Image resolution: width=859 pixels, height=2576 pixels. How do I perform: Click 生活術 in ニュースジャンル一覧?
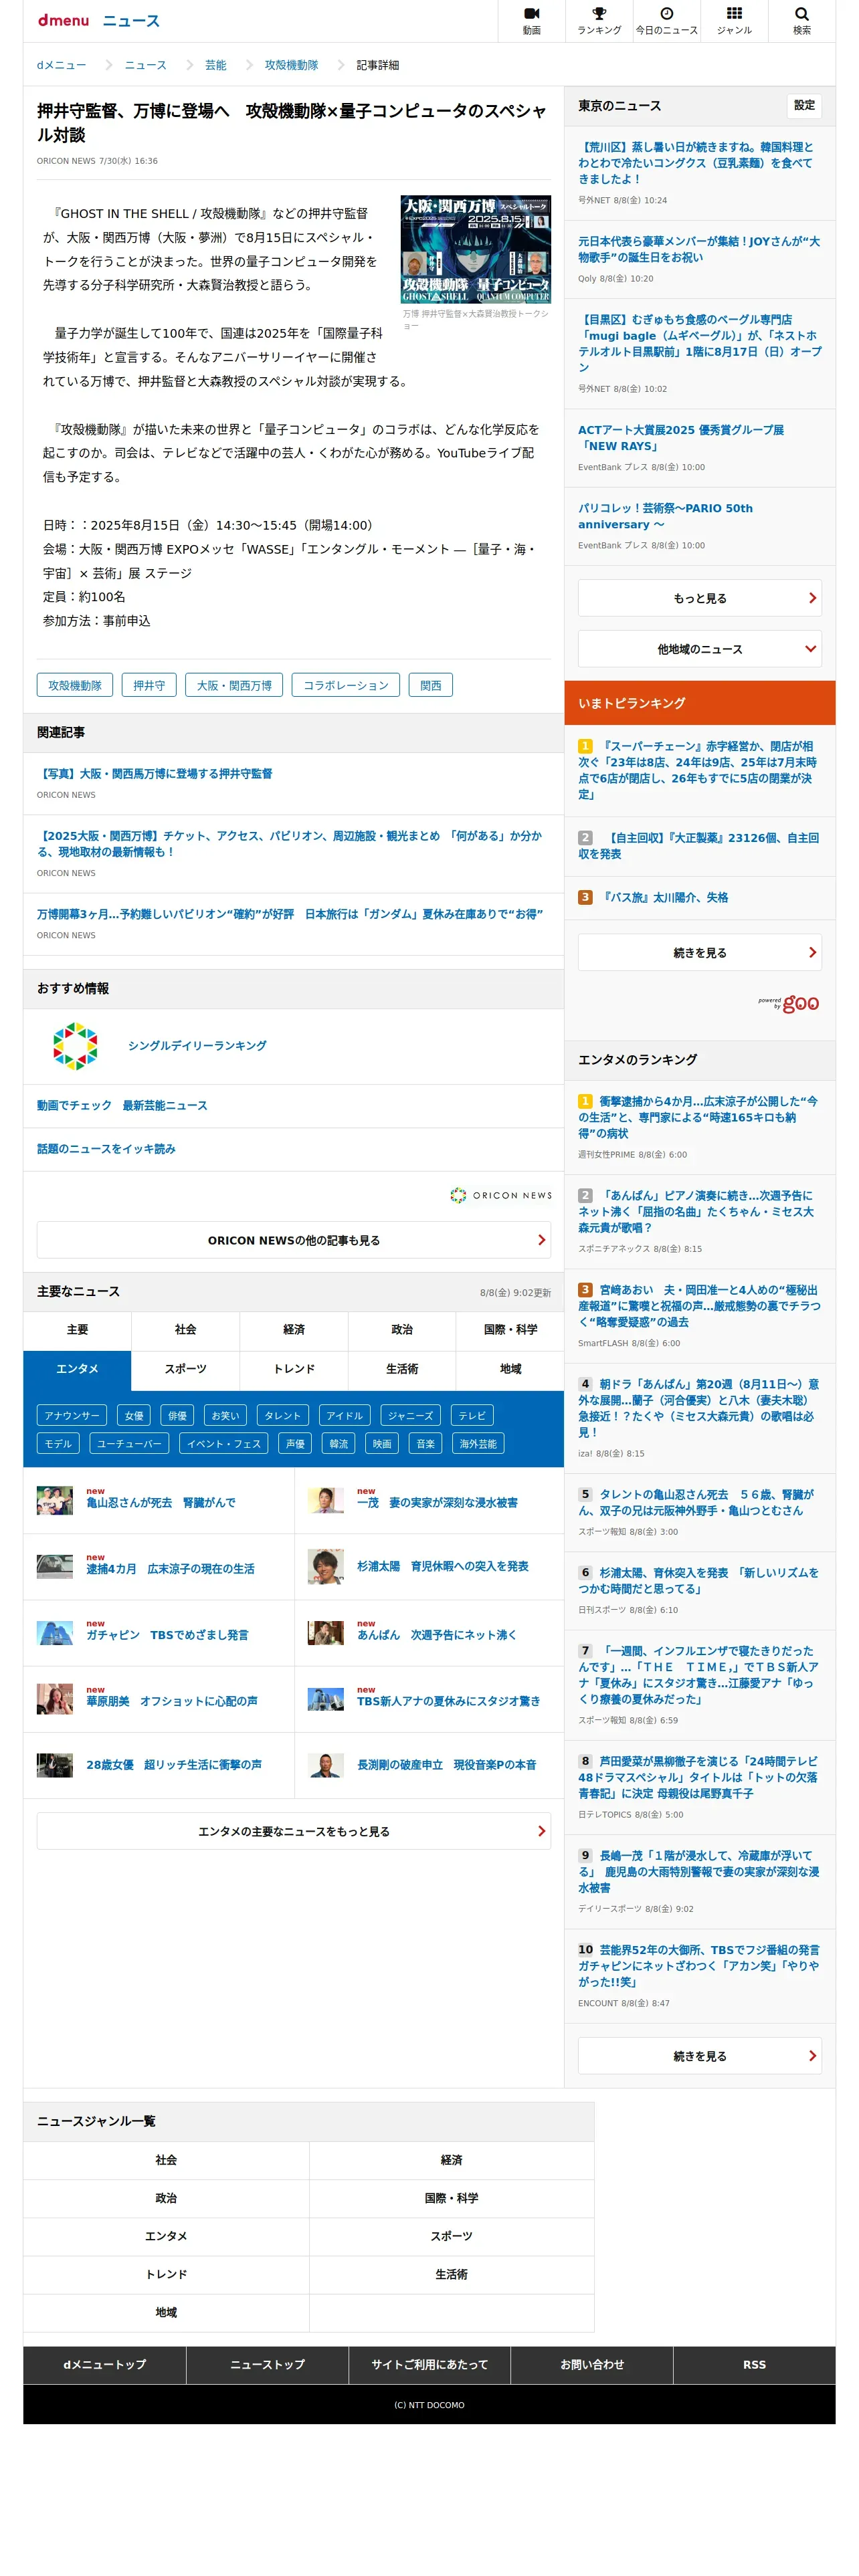click(x=451, y=2274)
